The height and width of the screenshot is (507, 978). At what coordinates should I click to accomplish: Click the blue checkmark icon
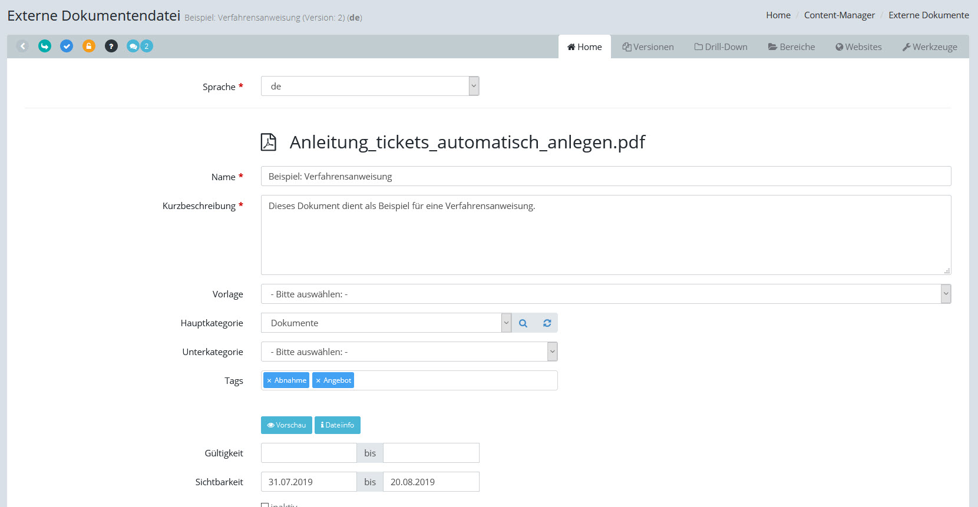pos(67,46)
